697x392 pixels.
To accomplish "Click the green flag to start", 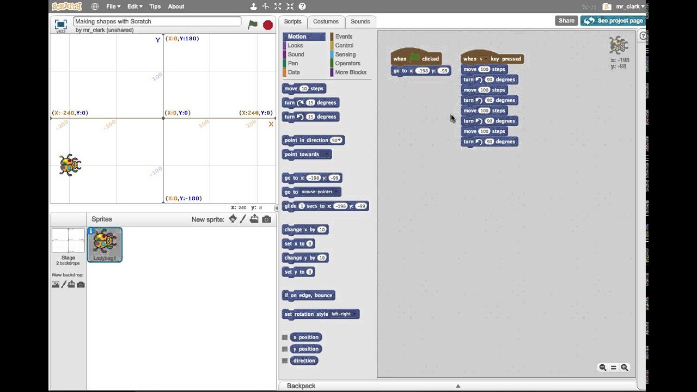I will coord(253,24).
